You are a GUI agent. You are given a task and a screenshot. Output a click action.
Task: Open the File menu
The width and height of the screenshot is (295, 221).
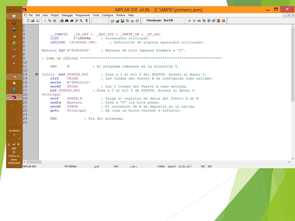31,15
